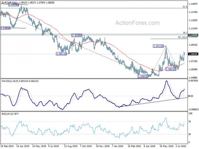Click the MACD zero line value 0.00
199x149 pixels.
point(191,96)
